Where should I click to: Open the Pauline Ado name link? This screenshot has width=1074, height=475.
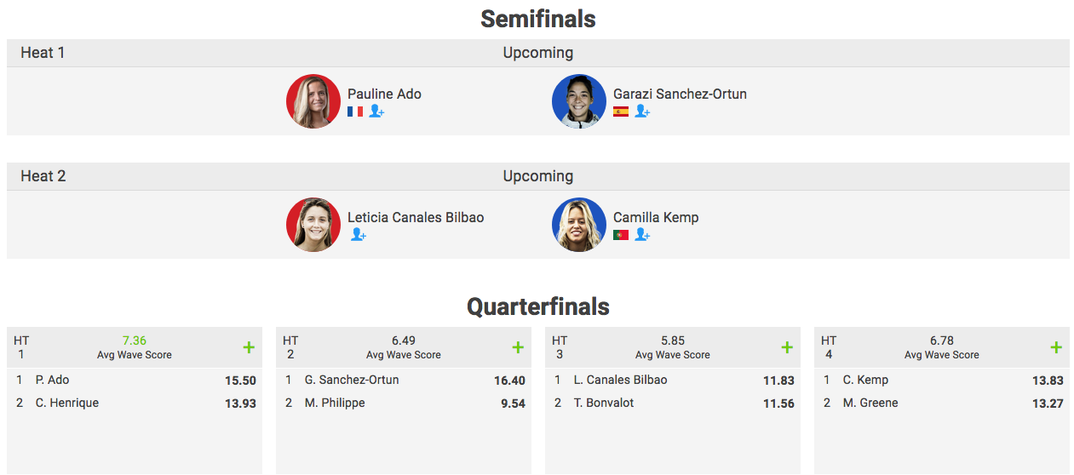pos(384,94)
